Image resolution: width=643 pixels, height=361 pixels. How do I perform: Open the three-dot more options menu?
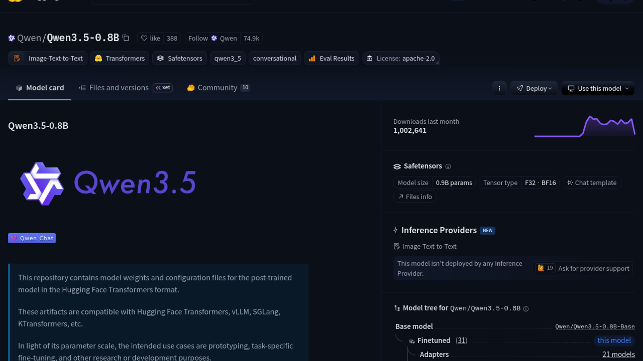[x=499, y=88]
